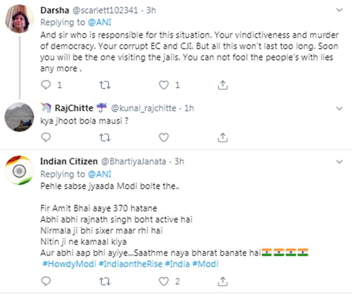View Darsha's profile picture
The height and width of the screenshot is (295, 352).
pos(19,18)
